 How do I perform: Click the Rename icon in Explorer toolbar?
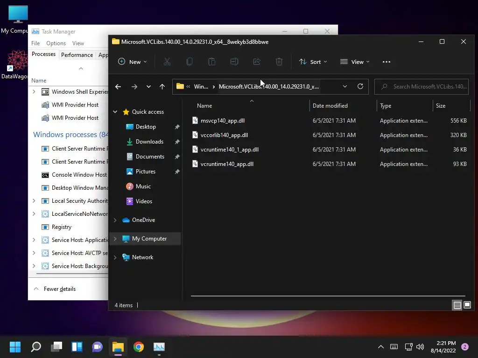point(234,62)
